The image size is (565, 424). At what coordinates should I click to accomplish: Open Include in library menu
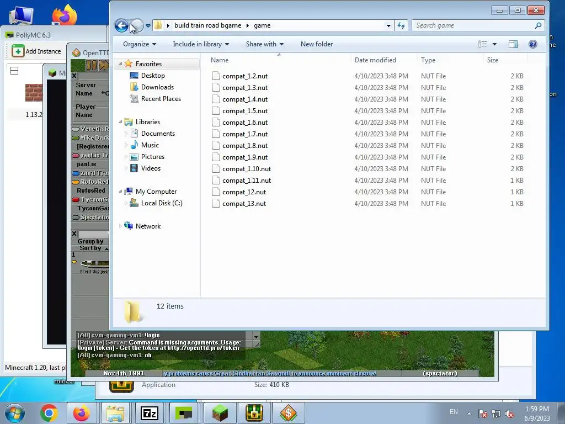[201, 44]
